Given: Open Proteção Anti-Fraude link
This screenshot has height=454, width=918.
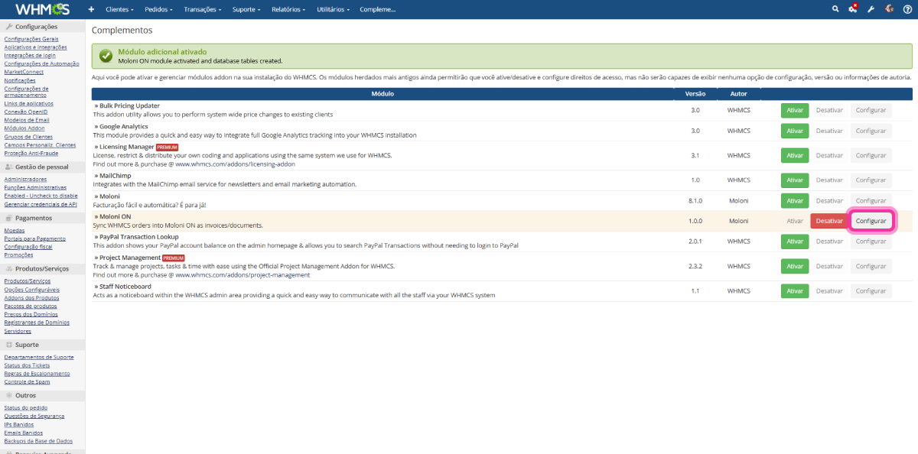Looking at the screenshot, I should coord(31,153).
